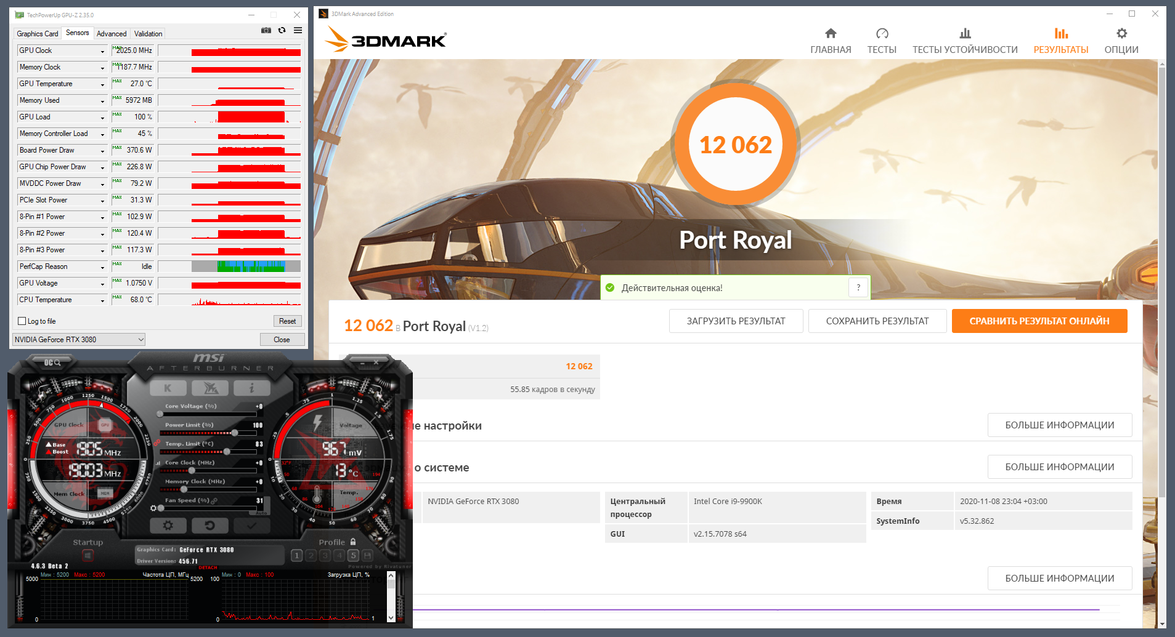This screenshot has width=1175, height=637.
Task: Click the GPU chip icon in the clock gauge
Action: click(x=105, y=425)
